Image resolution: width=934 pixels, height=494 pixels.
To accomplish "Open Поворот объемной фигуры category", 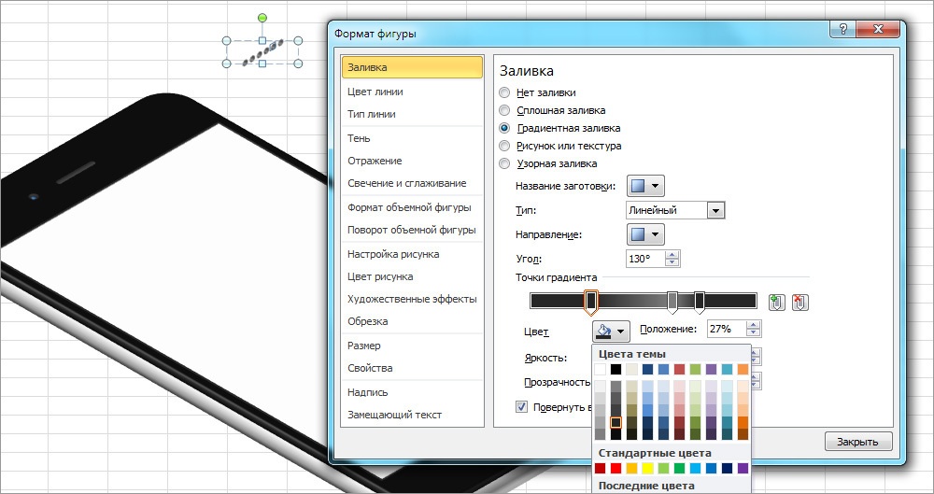I will pyautogui.click(x=412, y=230).
